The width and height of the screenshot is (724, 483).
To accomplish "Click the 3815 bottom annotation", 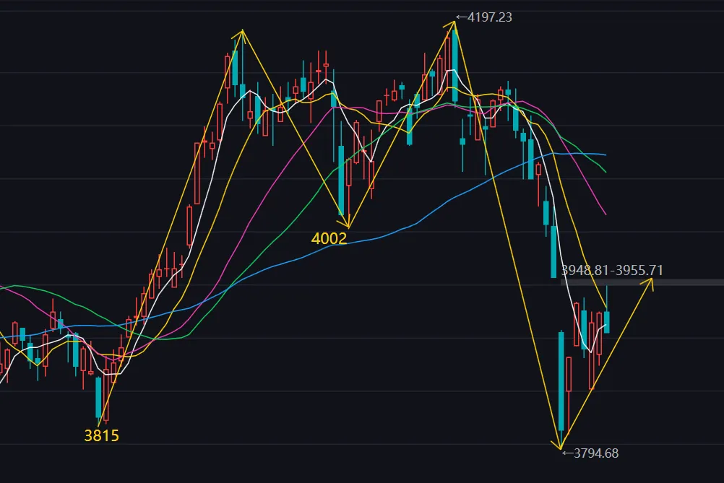I will pos(102,435).
